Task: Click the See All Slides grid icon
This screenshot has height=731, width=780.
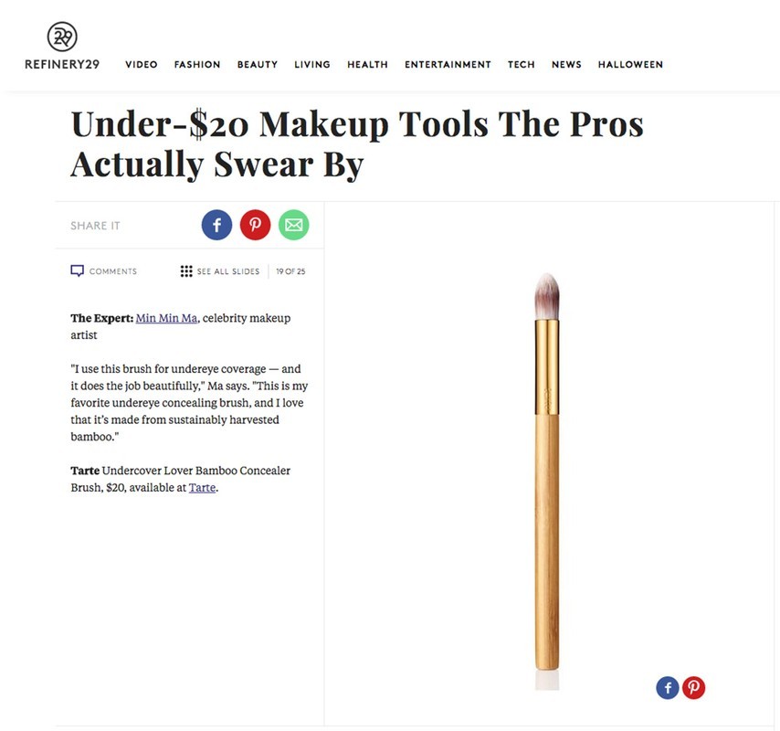Action: 186,271
